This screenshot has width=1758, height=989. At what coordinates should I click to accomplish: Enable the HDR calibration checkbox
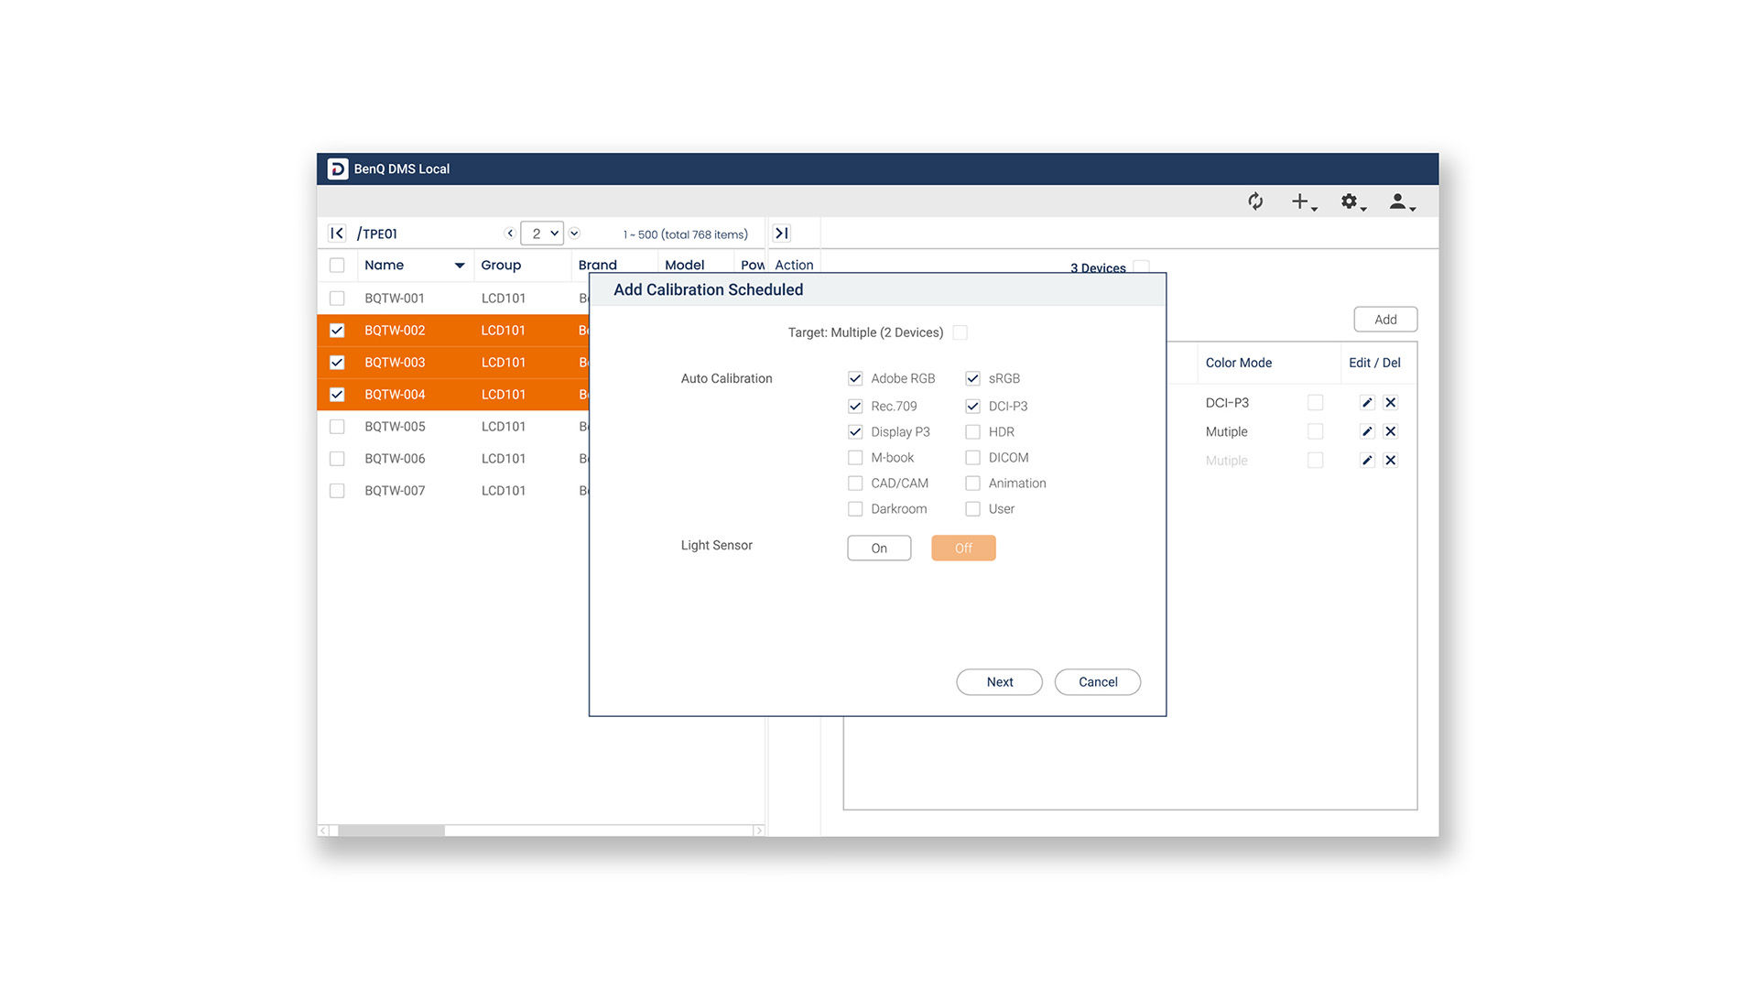click(972, 432)
